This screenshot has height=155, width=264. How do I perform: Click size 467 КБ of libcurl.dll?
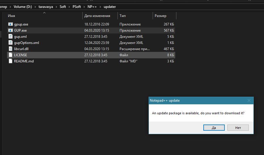coord(169,49)
